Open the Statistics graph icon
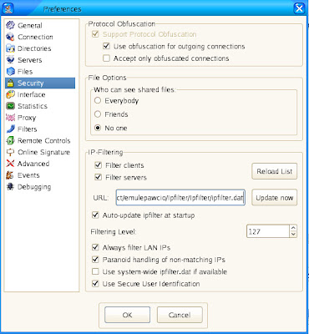309x334 pixels. coord(10,106)
